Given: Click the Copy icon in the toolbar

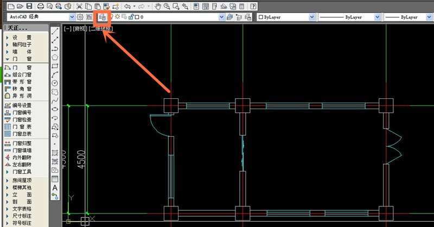Looking at the screenshot, I should (88, 6).
